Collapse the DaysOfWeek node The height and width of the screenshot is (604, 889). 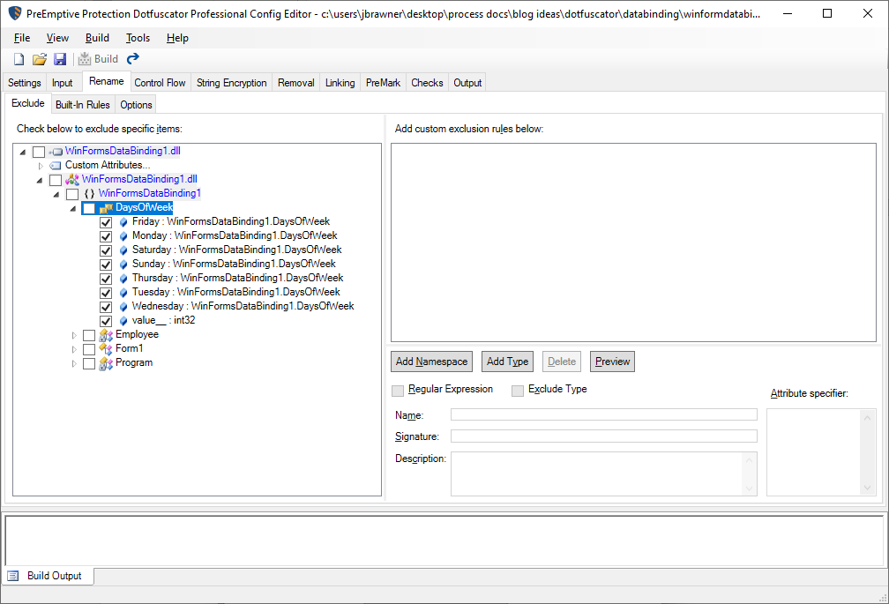click(x=73, y=208)
